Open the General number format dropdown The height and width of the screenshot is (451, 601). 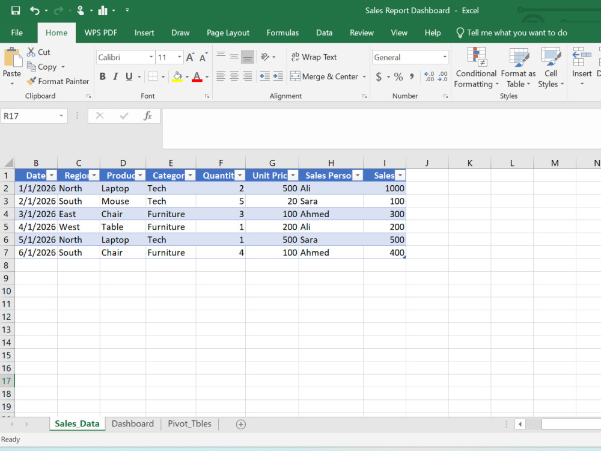coord(445,57)
